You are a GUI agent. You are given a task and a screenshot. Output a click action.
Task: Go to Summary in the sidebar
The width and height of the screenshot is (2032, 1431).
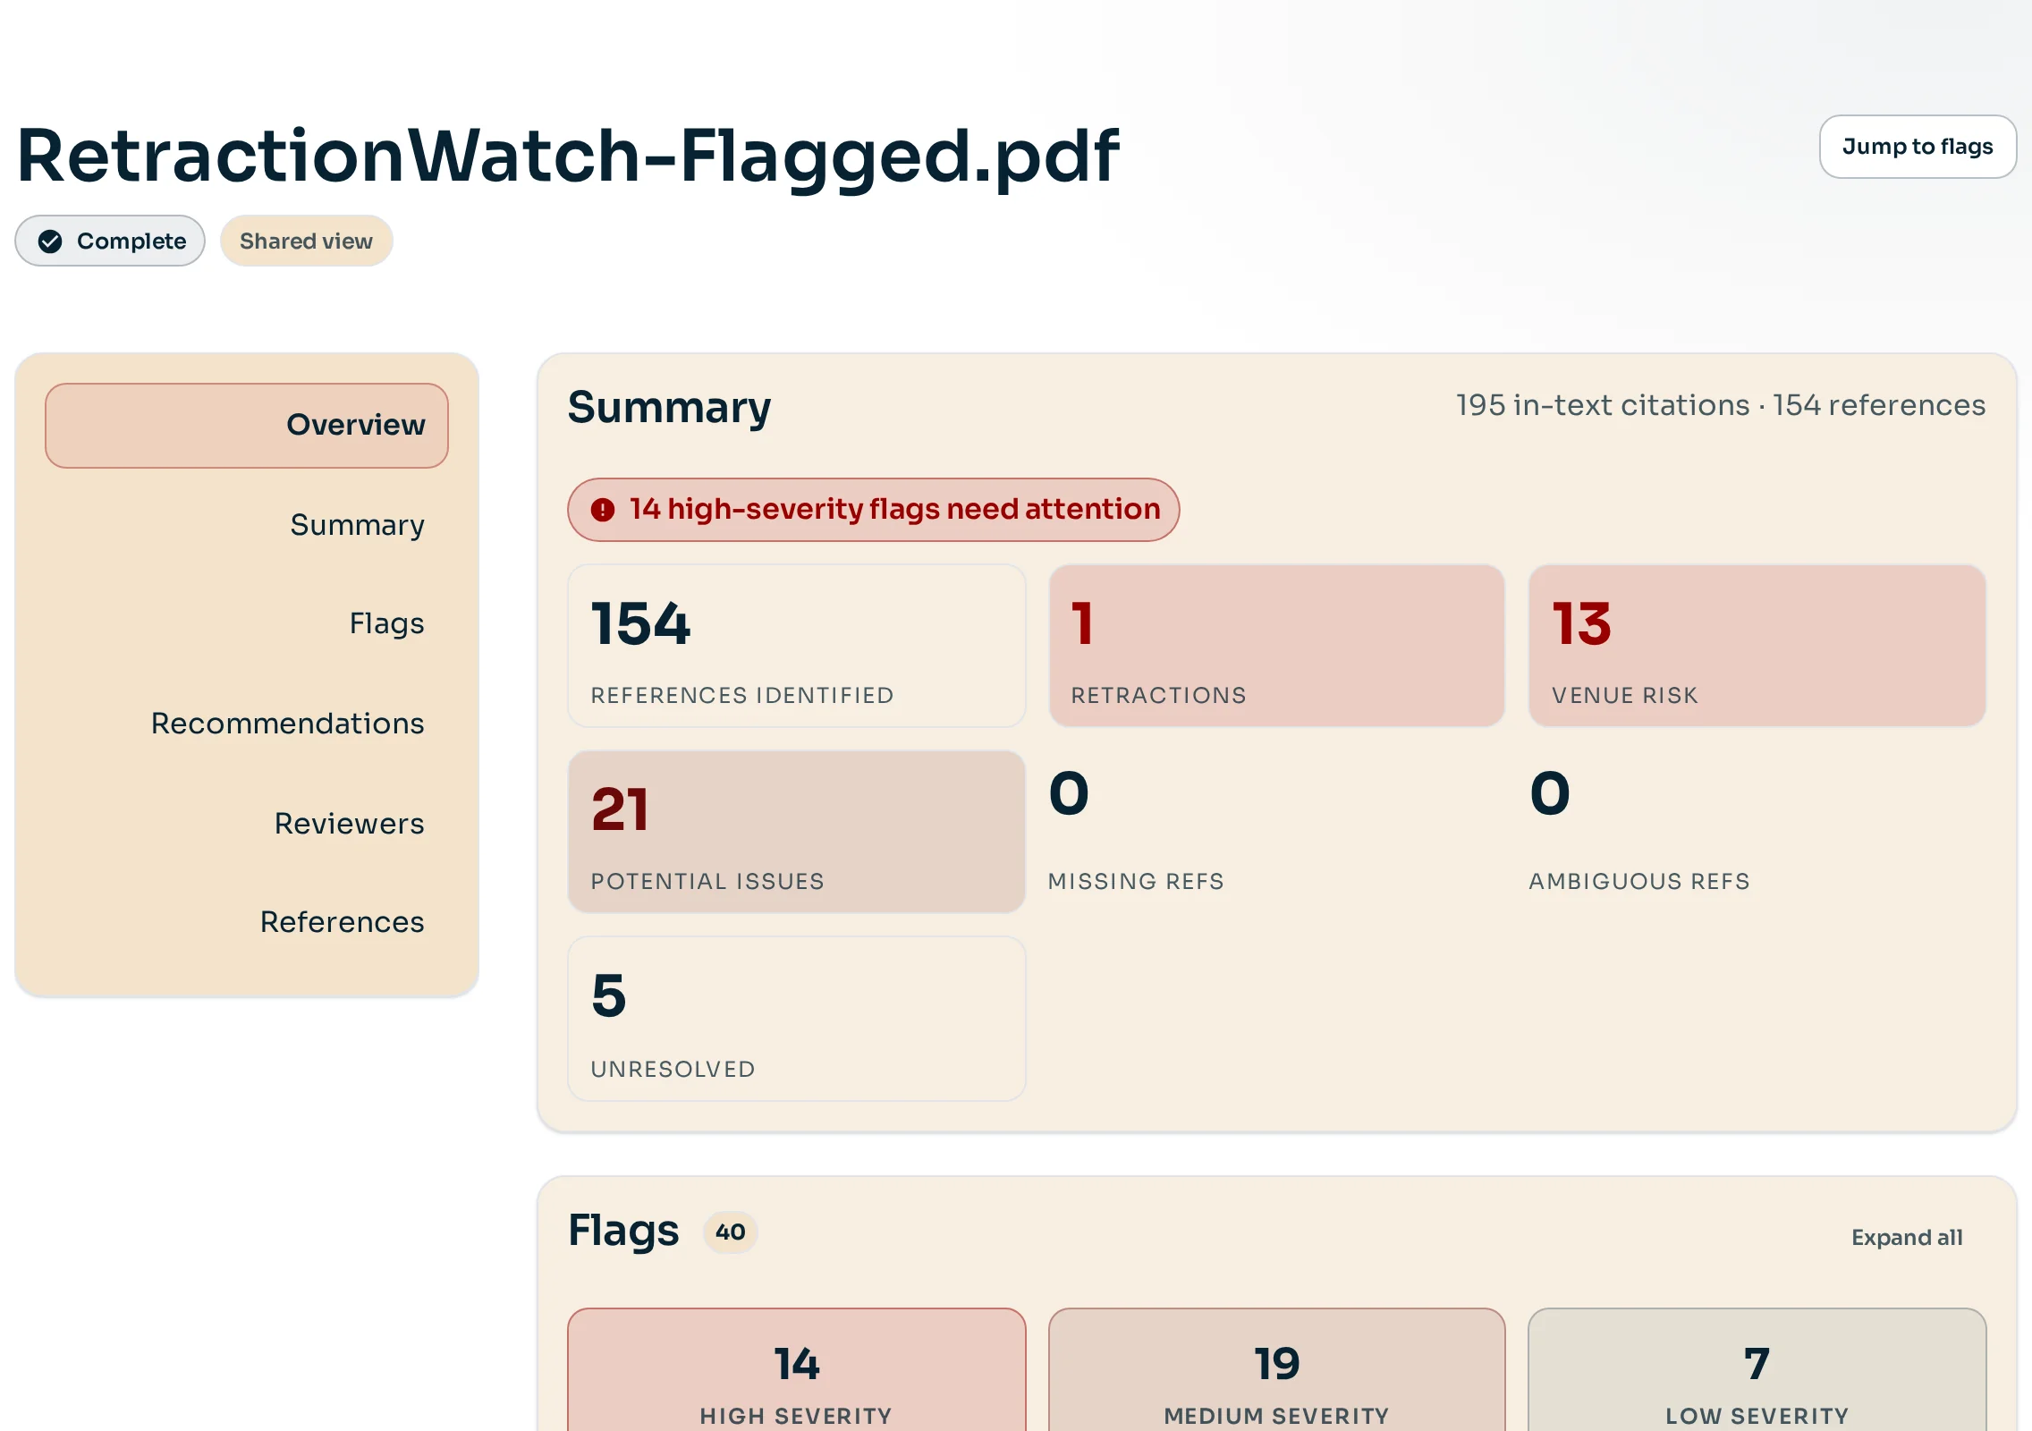pyautogui.click(x=357, y=525)
